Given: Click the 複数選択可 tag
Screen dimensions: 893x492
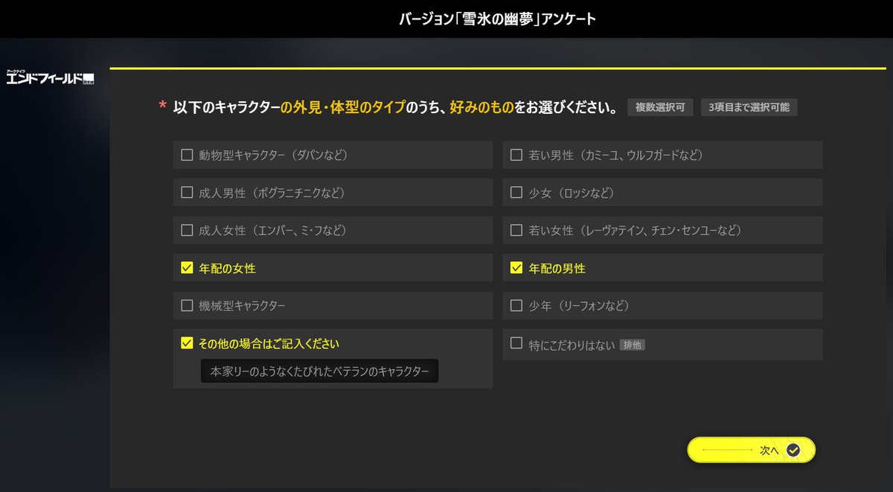Looking at the screenshot, I should tap(660, 107).
